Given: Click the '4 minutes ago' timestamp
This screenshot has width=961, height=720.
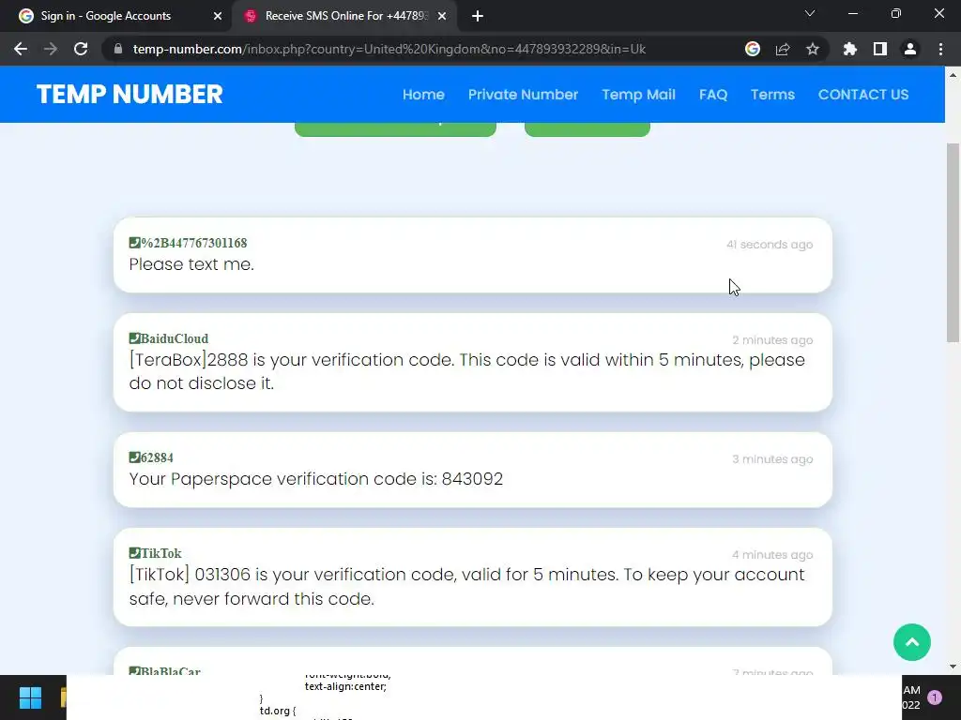Looking at the screenshot, I should click(773, 555).
